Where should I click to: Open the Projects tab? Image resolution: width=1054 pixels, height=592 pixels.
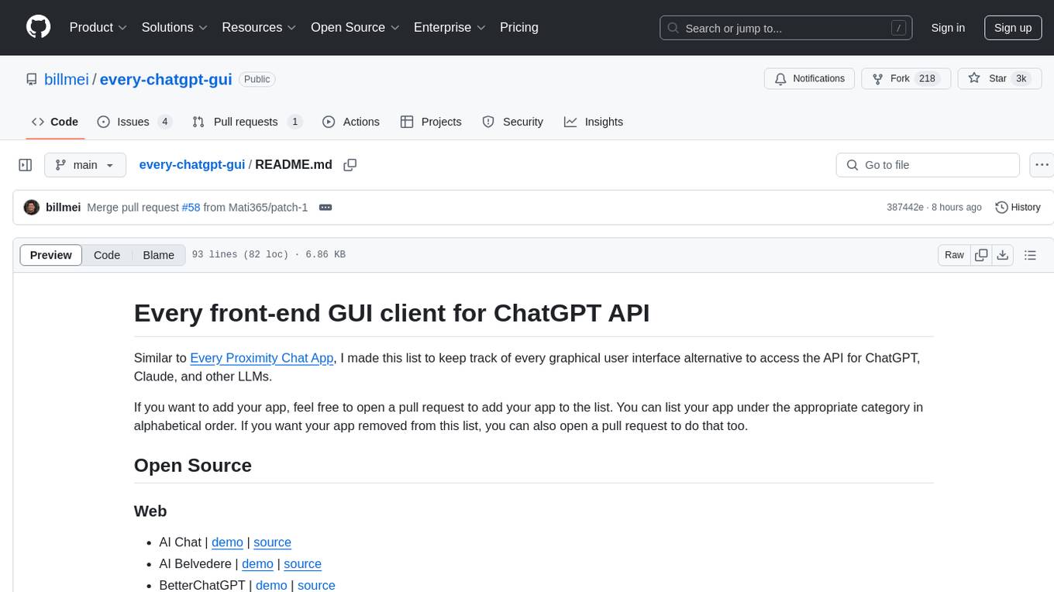(431, 122)
